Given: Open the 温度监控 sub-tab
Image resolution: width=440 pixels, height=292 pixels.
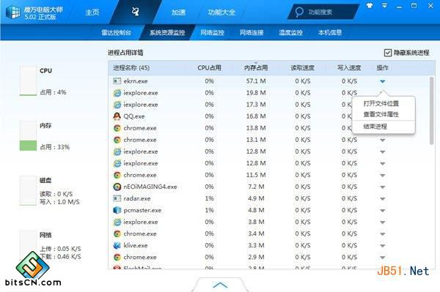Looking at the screenshot, I should pyautogui.click(x=290, y=32).
